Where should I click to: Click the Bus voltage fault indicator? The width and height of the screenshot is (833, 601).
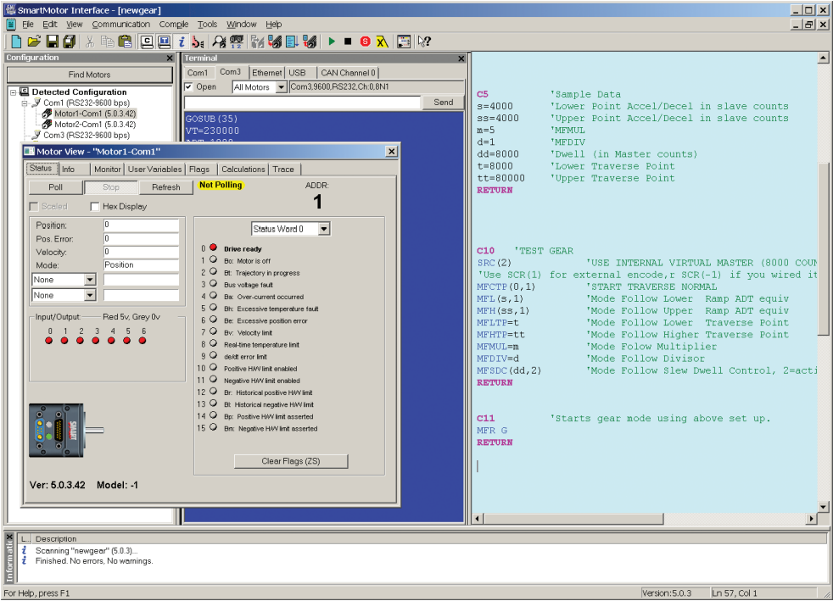(x=213, y=283)
